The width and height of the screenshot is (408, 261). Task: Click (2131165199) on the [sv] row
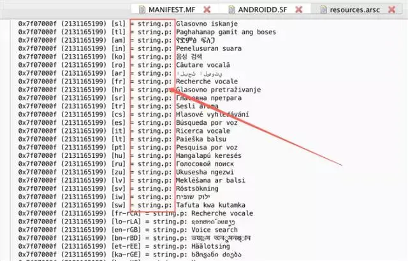click(84, 189)
